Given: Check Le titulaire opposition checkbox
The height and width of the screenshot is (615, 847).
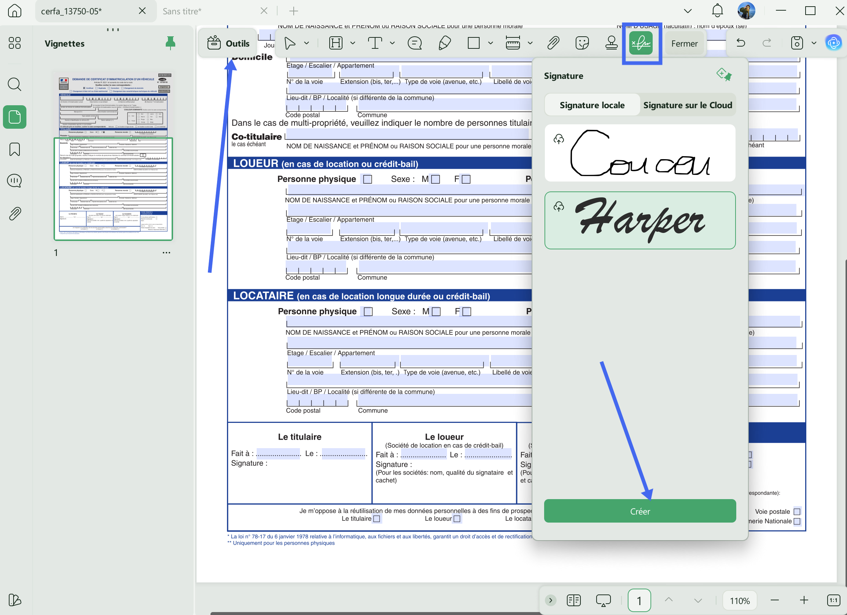Looking at the screenshot, I should pyautogui.click(x=377, y=519).
